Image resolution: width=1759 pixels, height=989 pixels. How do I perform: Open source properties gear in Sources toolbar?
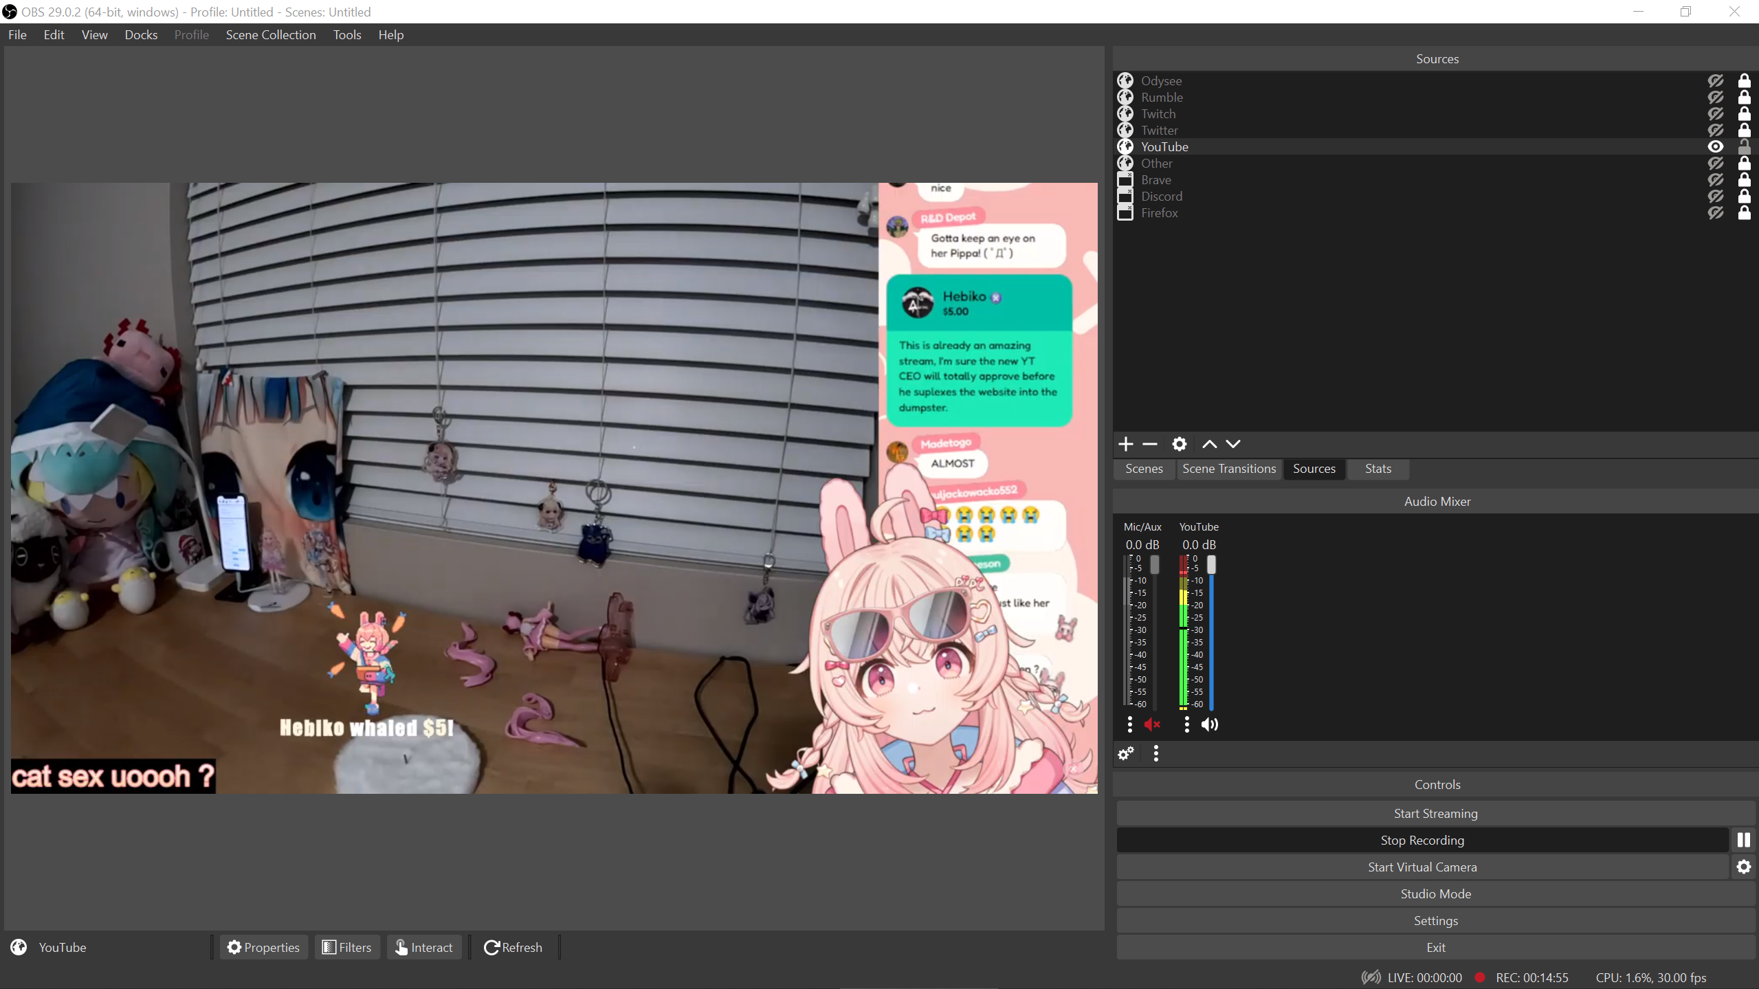coord(1180,444)
